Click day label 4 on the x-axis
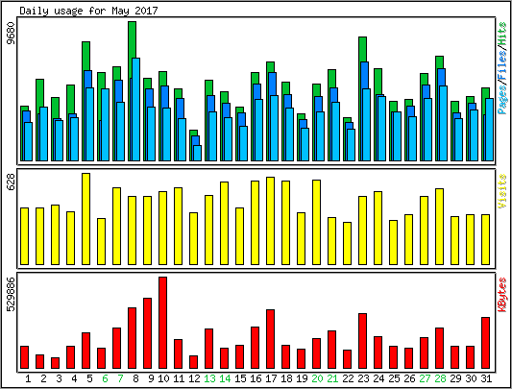 tap(74, 378)
